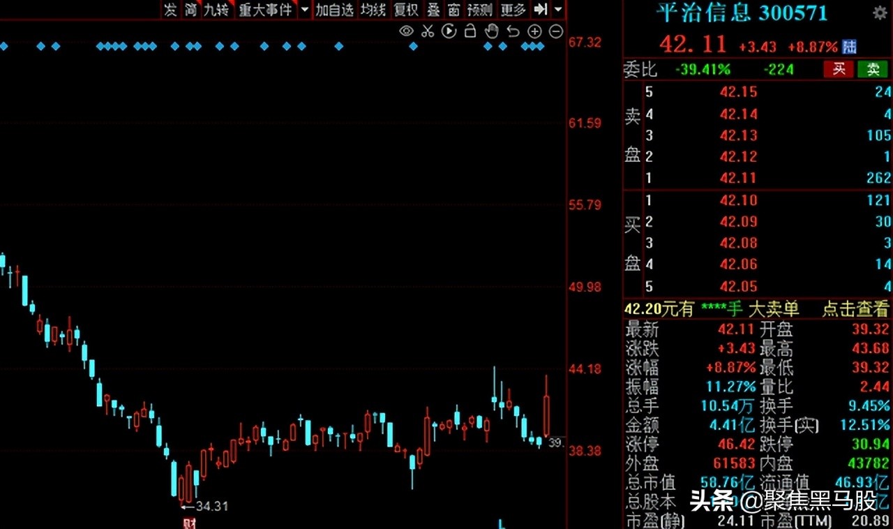
Task: Click buy level 2 price 42.09
Action: pyautogui.click(x=738, y=222)
